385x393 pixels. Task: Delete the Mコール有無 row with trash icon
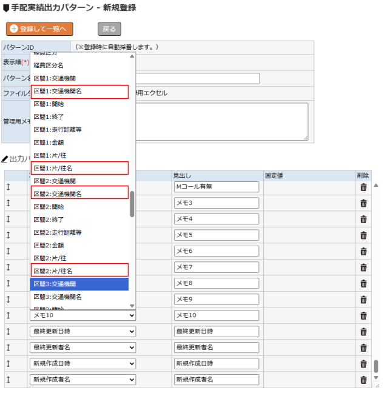pyautogui.click(x=363, y=187)
